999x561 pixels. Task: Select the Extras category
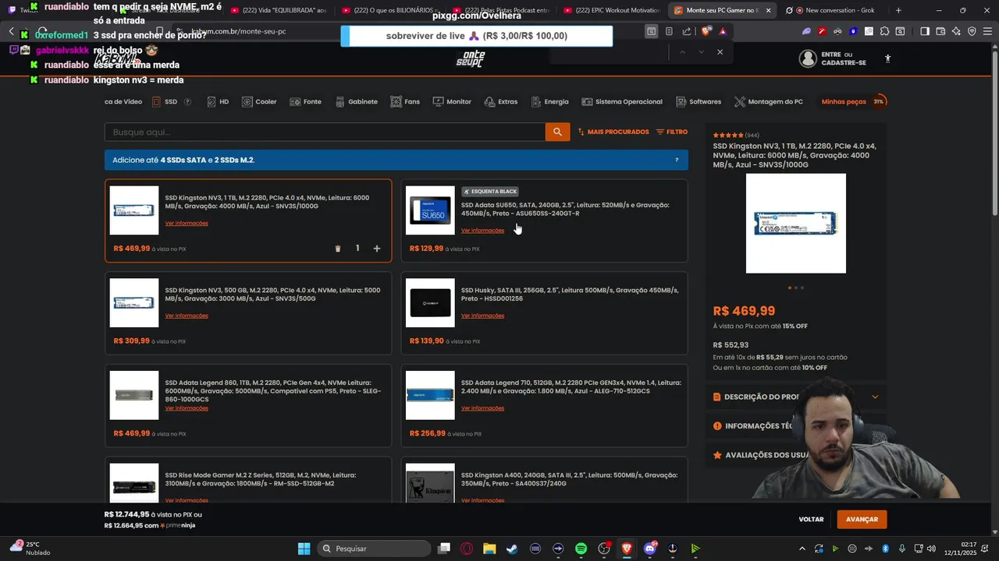(500, 101)
